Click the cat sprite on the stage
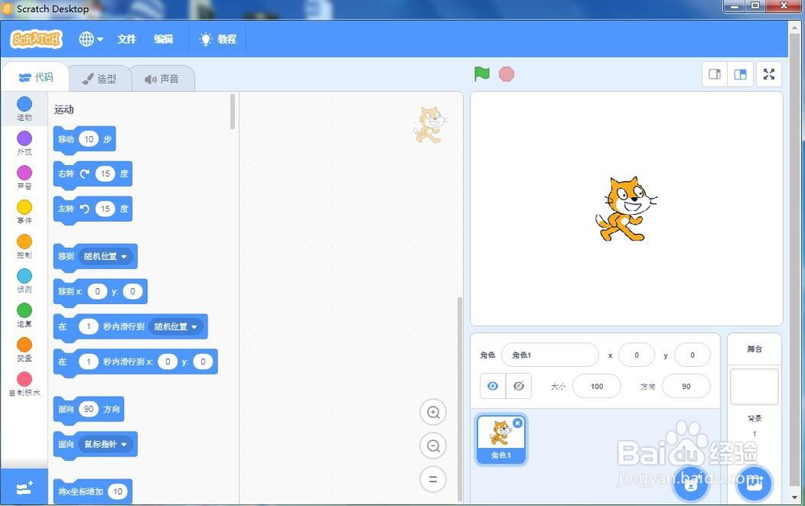 [x=625, y=209]
